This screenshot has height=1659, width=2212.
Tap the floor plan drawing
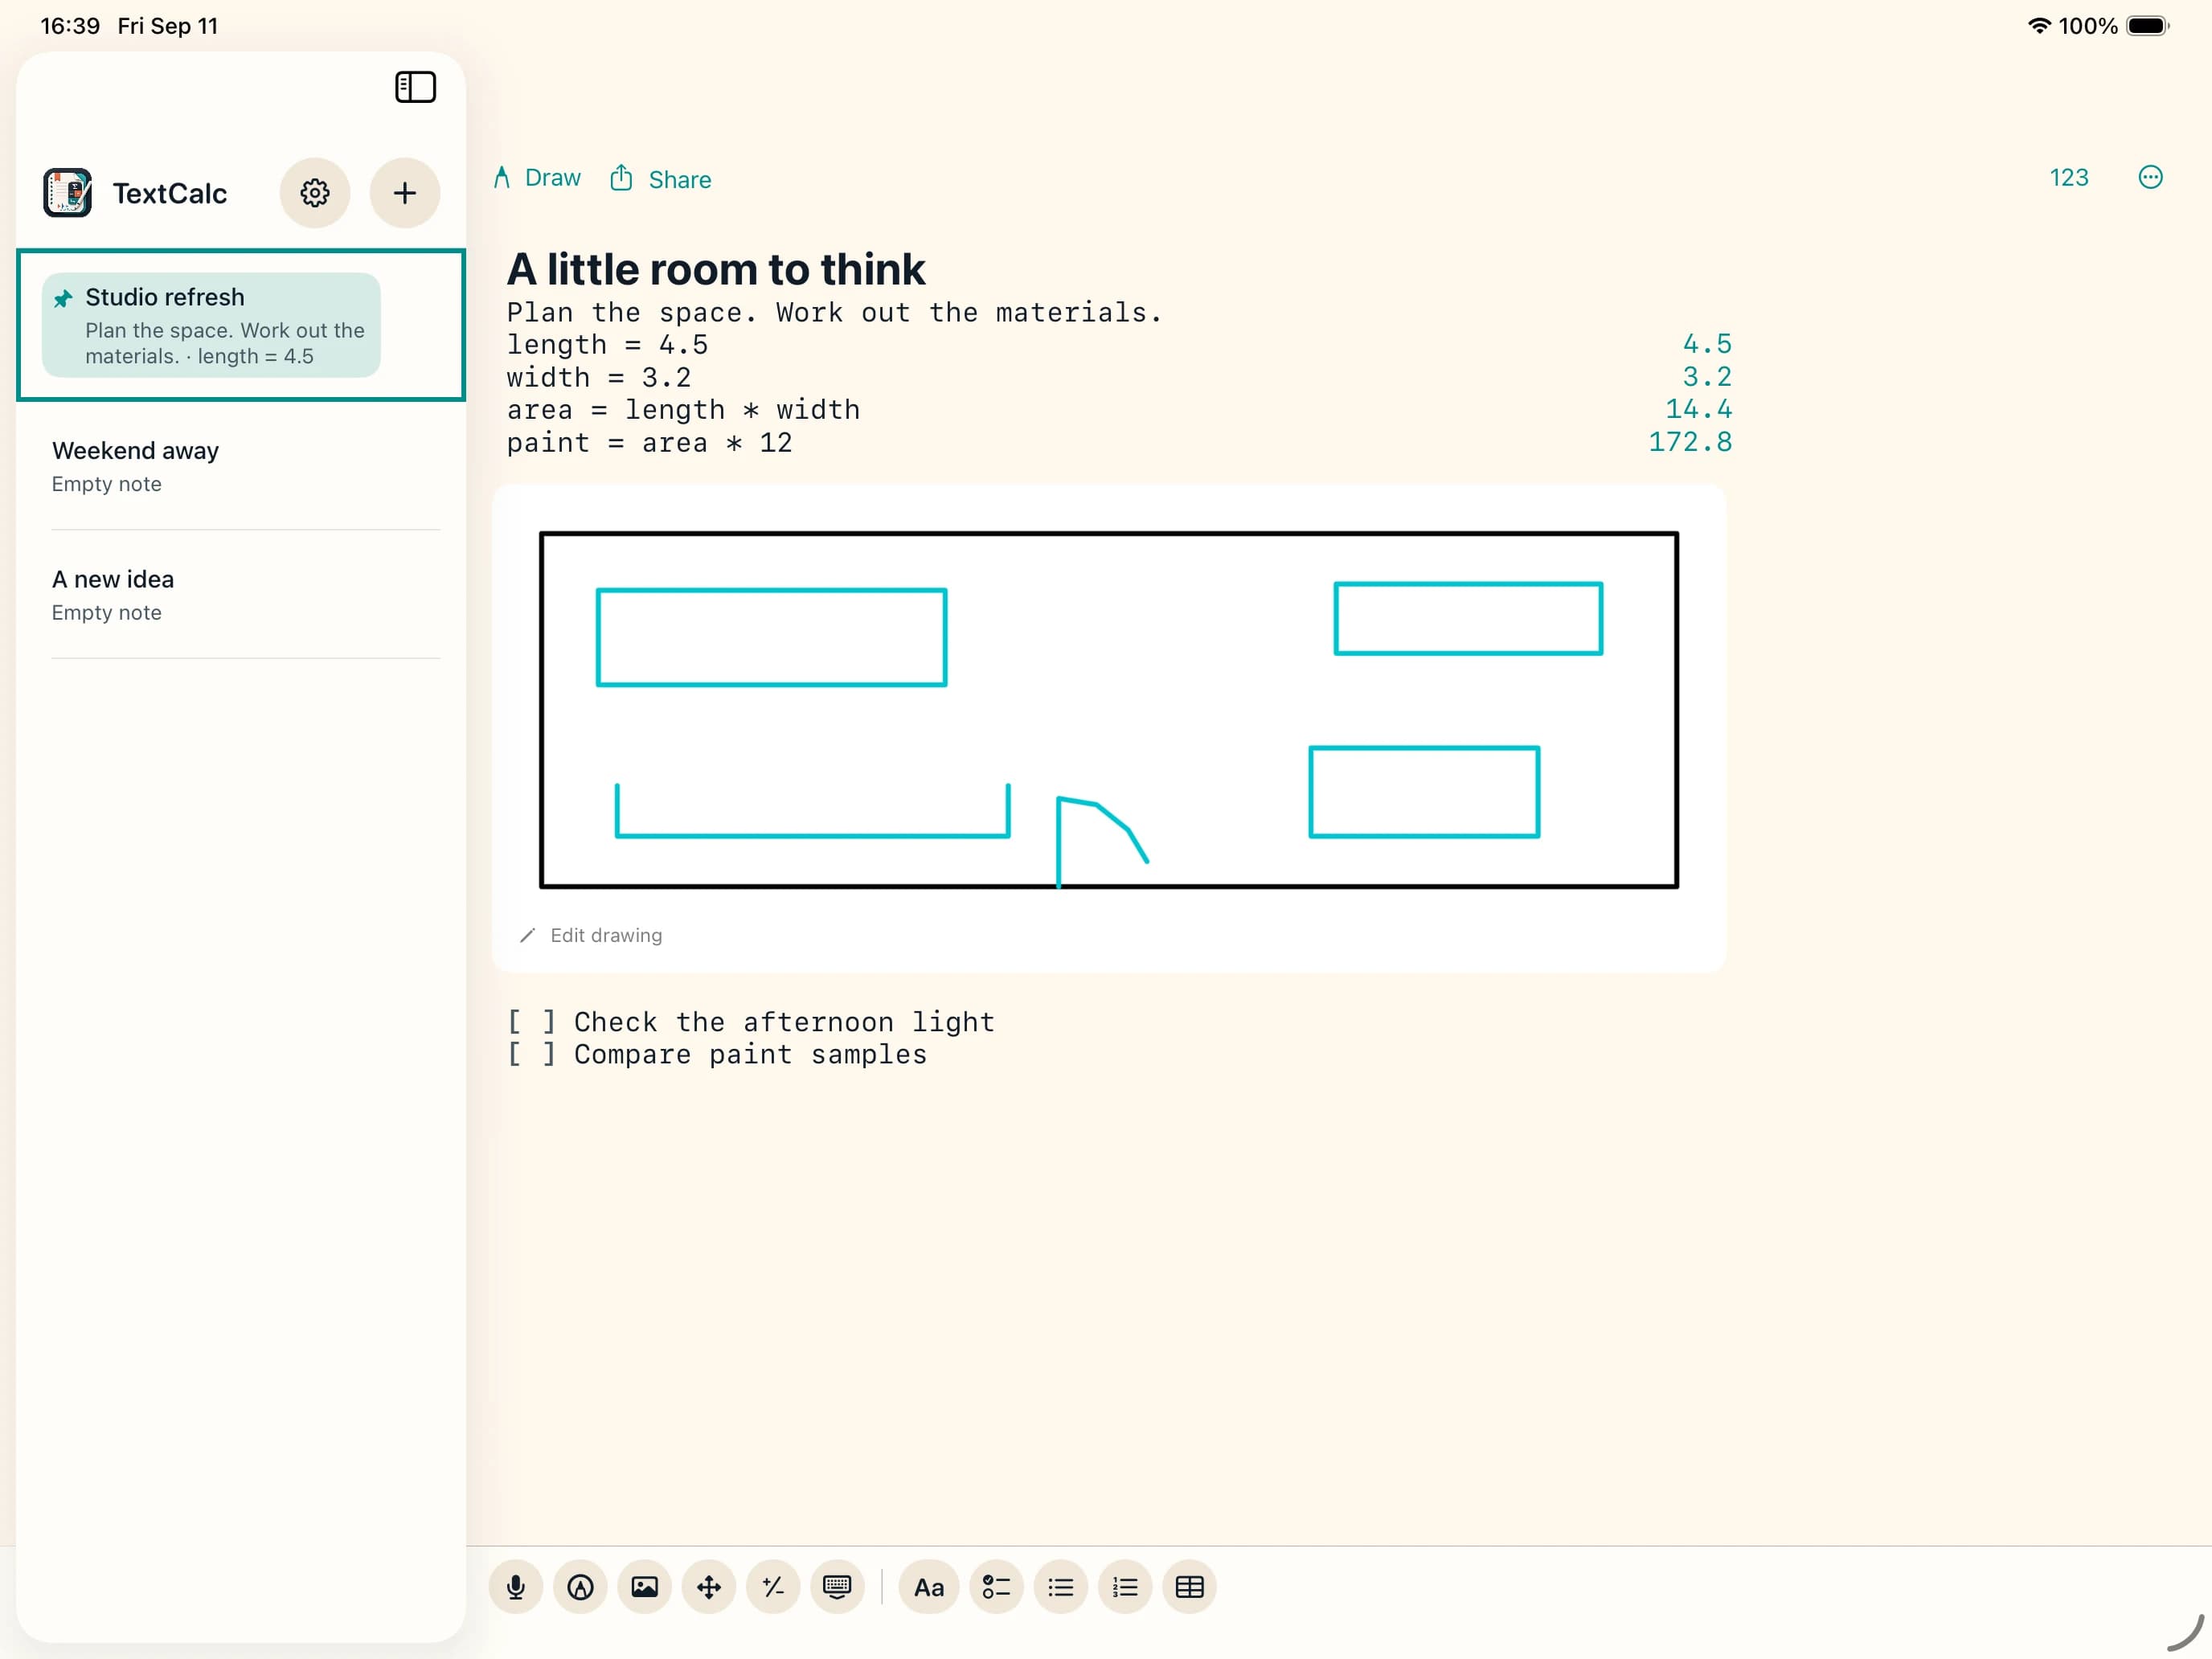(x=1108, y=710)
